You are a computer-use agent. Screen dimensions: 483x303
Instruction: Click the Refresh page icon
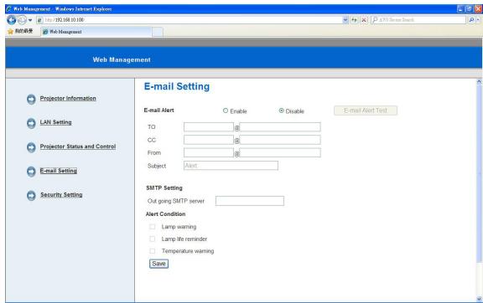(354, 20)
